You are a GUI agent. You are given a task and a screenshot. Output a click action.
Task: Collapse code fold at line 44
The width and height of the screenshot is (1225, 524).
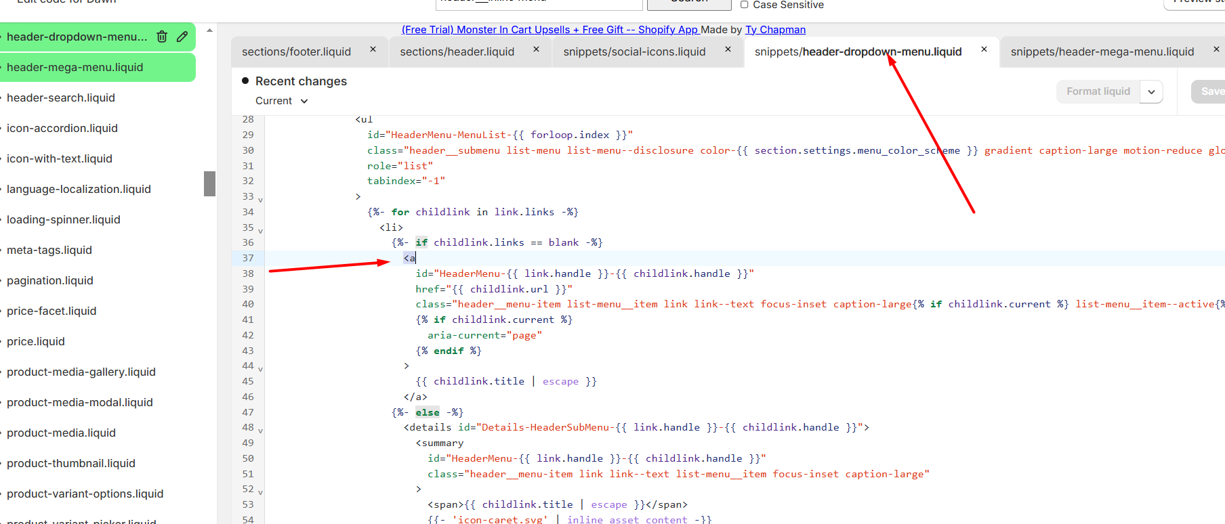pyautogui.click(x=260, y=369)
